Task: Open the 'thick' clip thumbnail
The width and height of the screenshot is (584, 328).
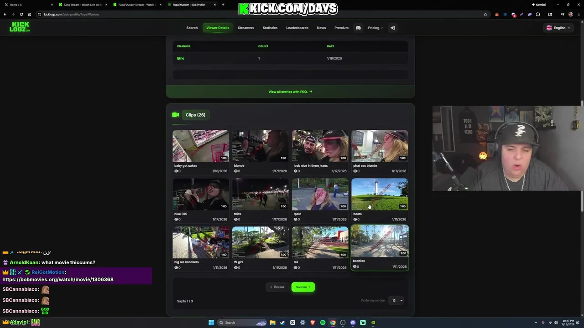Action: 261,194
